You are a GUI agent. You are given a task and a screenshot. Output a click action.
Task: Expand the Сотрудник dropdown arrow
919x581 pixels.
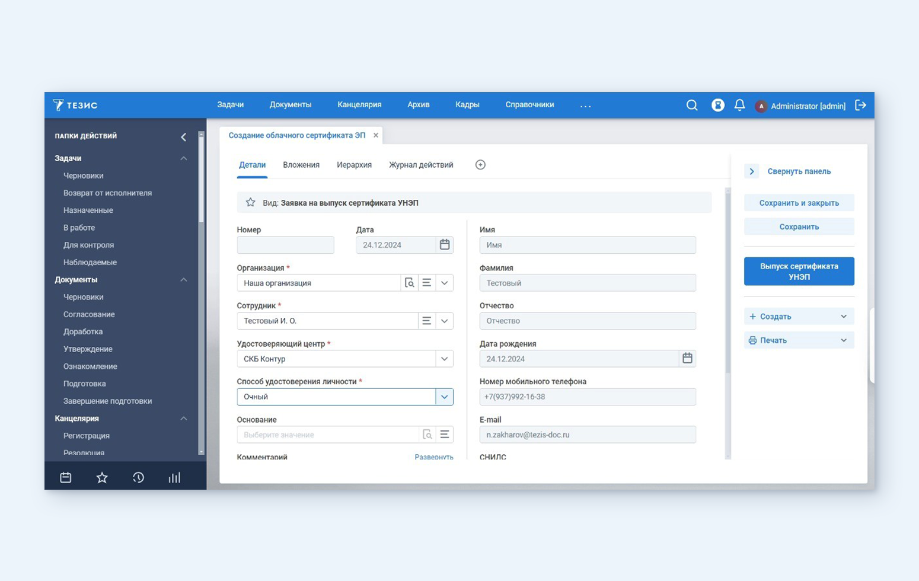pos(444,321)
